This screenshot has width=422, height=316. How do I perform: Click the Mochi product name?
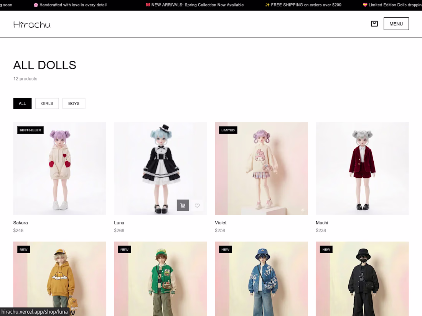tap(322, 223)
